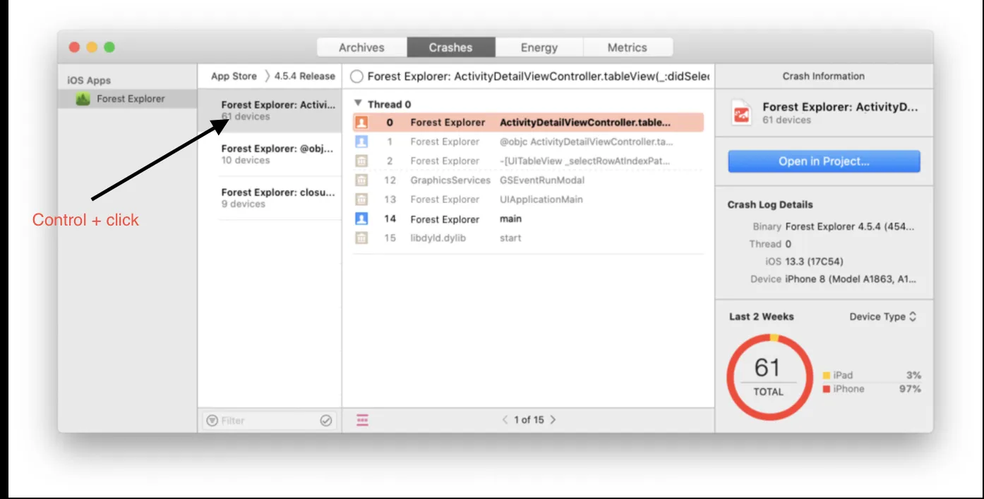Minimize the Organizer window
This screenshot has height=499, width=984.
pos(92,47)
